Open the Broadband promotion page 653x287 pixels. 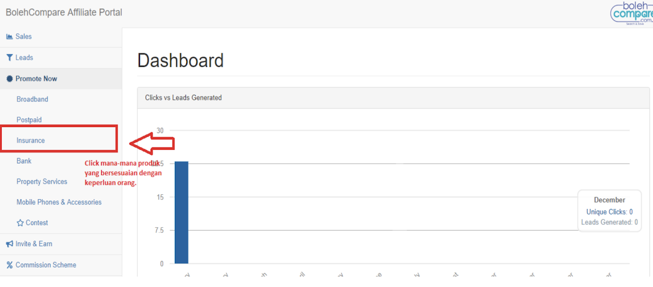[32, 99]
